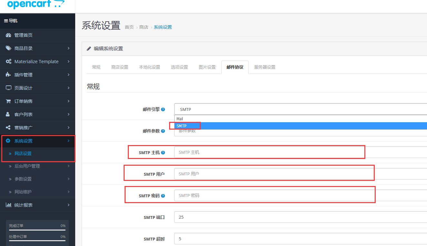Focus the SMTP 用户 input field

point(300,174)
